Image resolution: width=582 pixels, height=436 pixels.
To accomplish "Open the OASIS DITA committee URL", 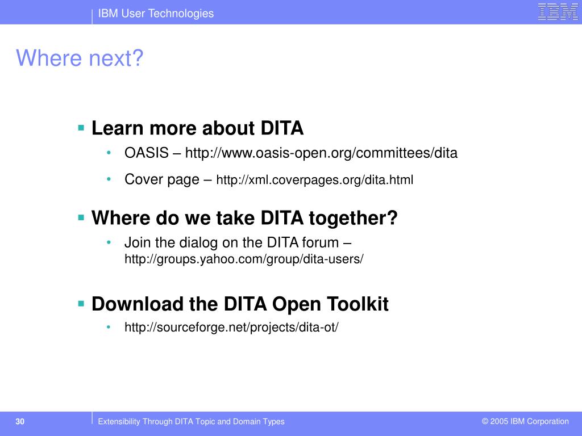I will click(x=321, y=153).
